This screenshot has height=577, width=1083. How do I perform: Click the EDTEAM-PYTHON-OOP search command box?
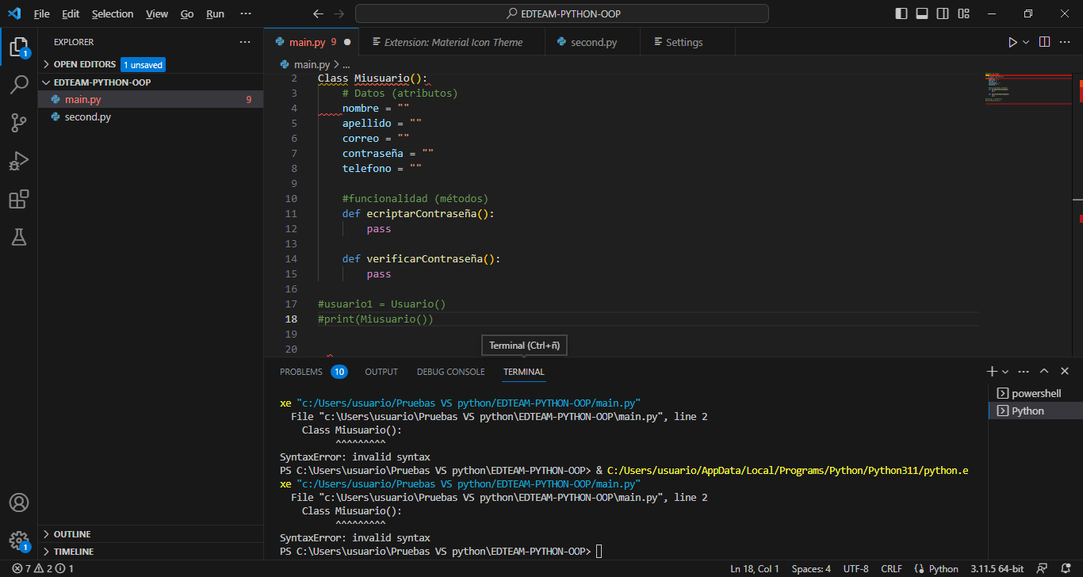click(x=561, y=13)
